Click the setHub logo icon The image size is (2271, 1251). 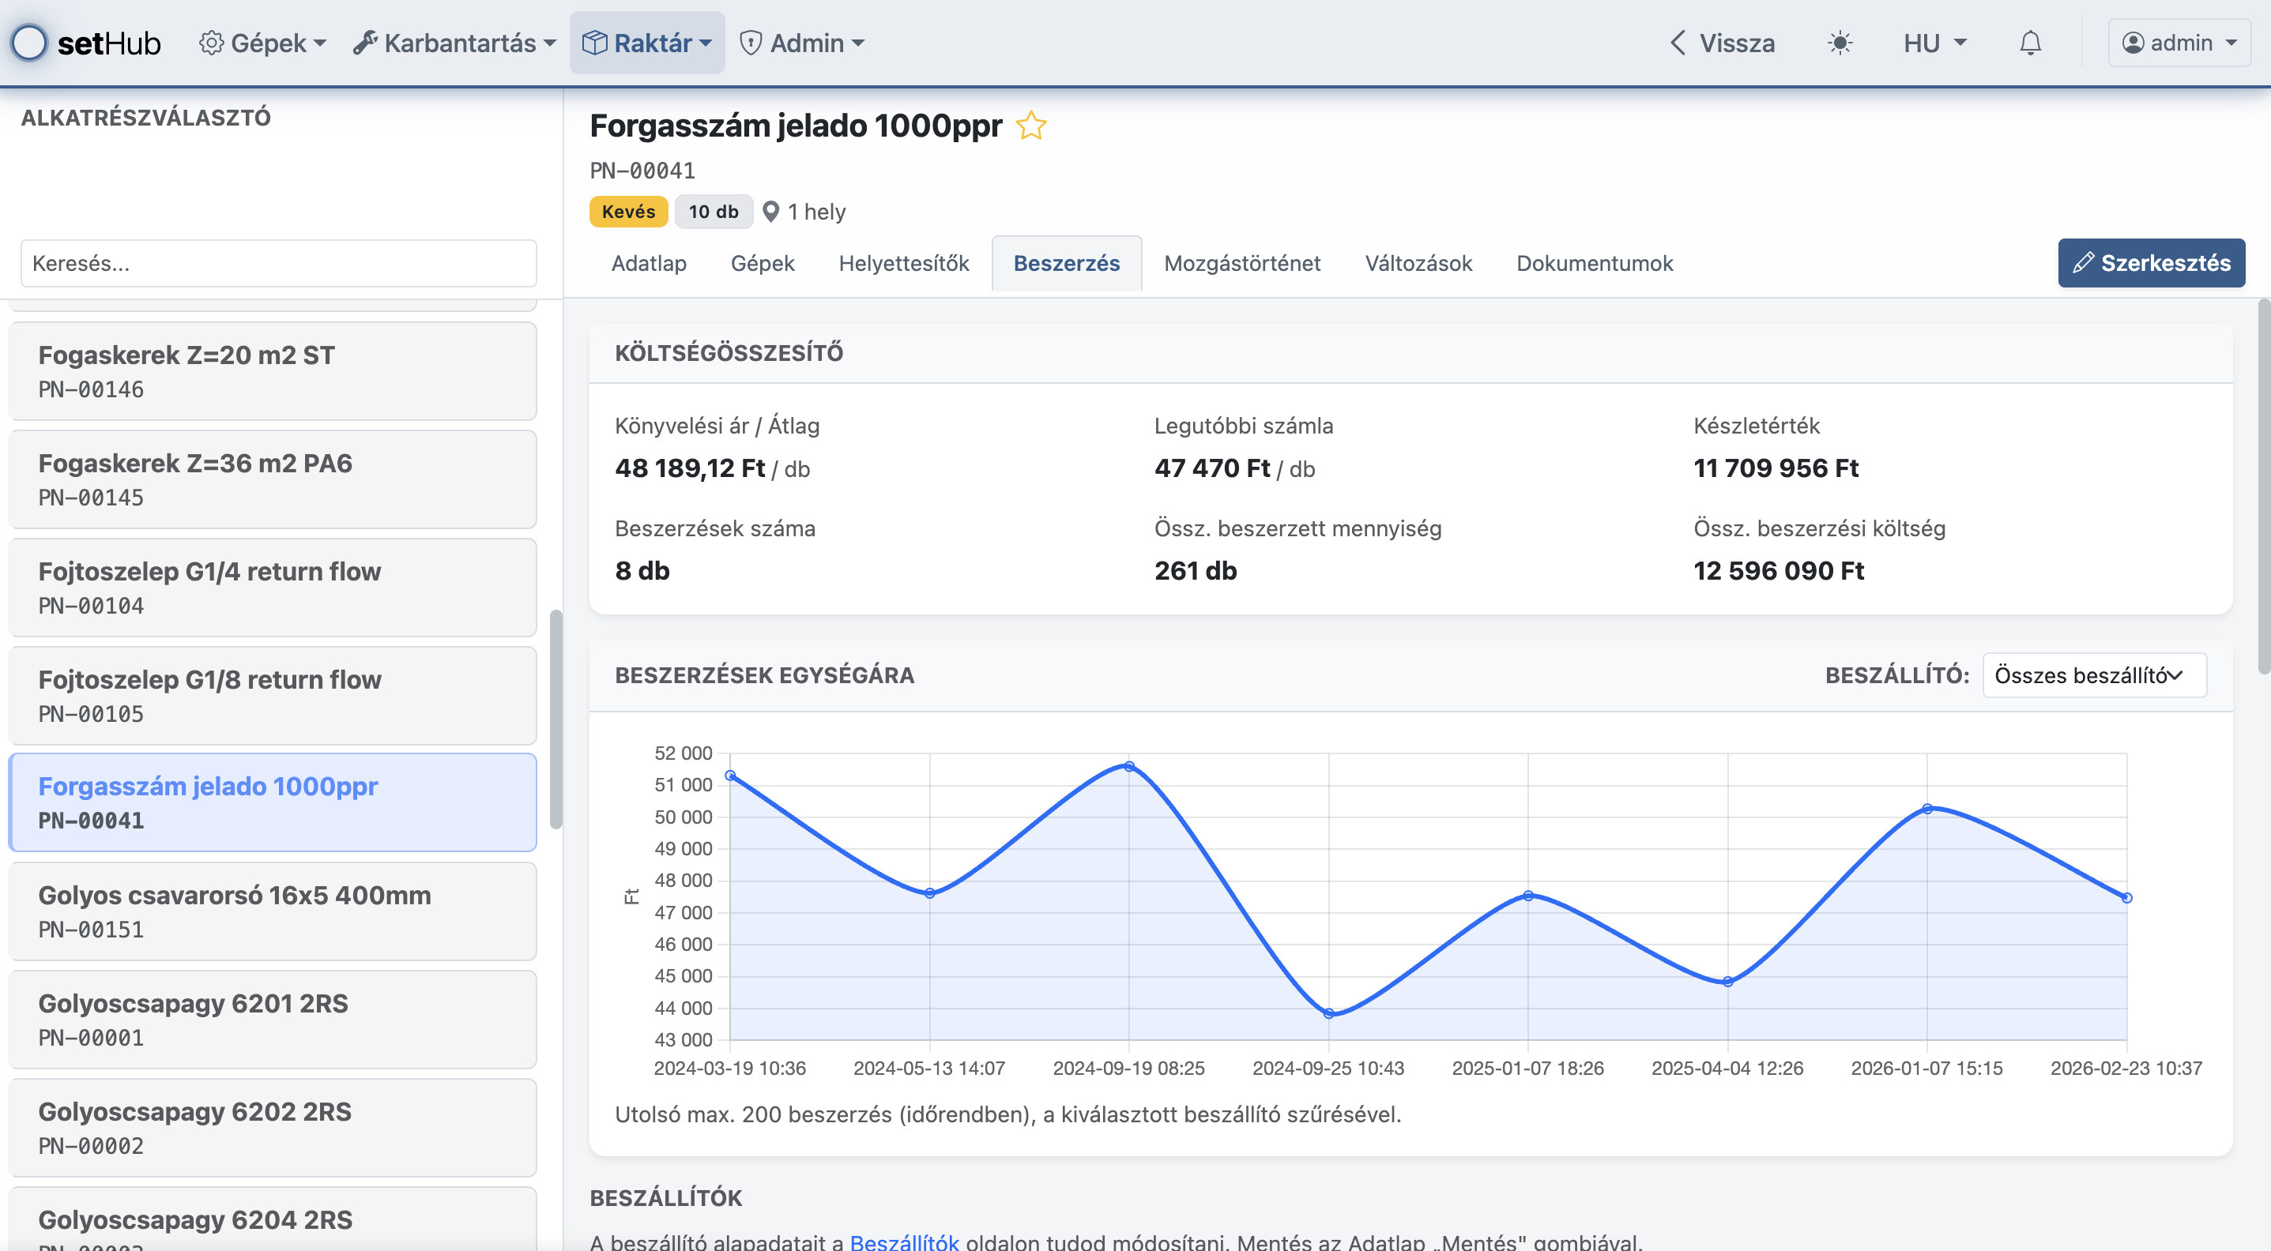(29, 43)
